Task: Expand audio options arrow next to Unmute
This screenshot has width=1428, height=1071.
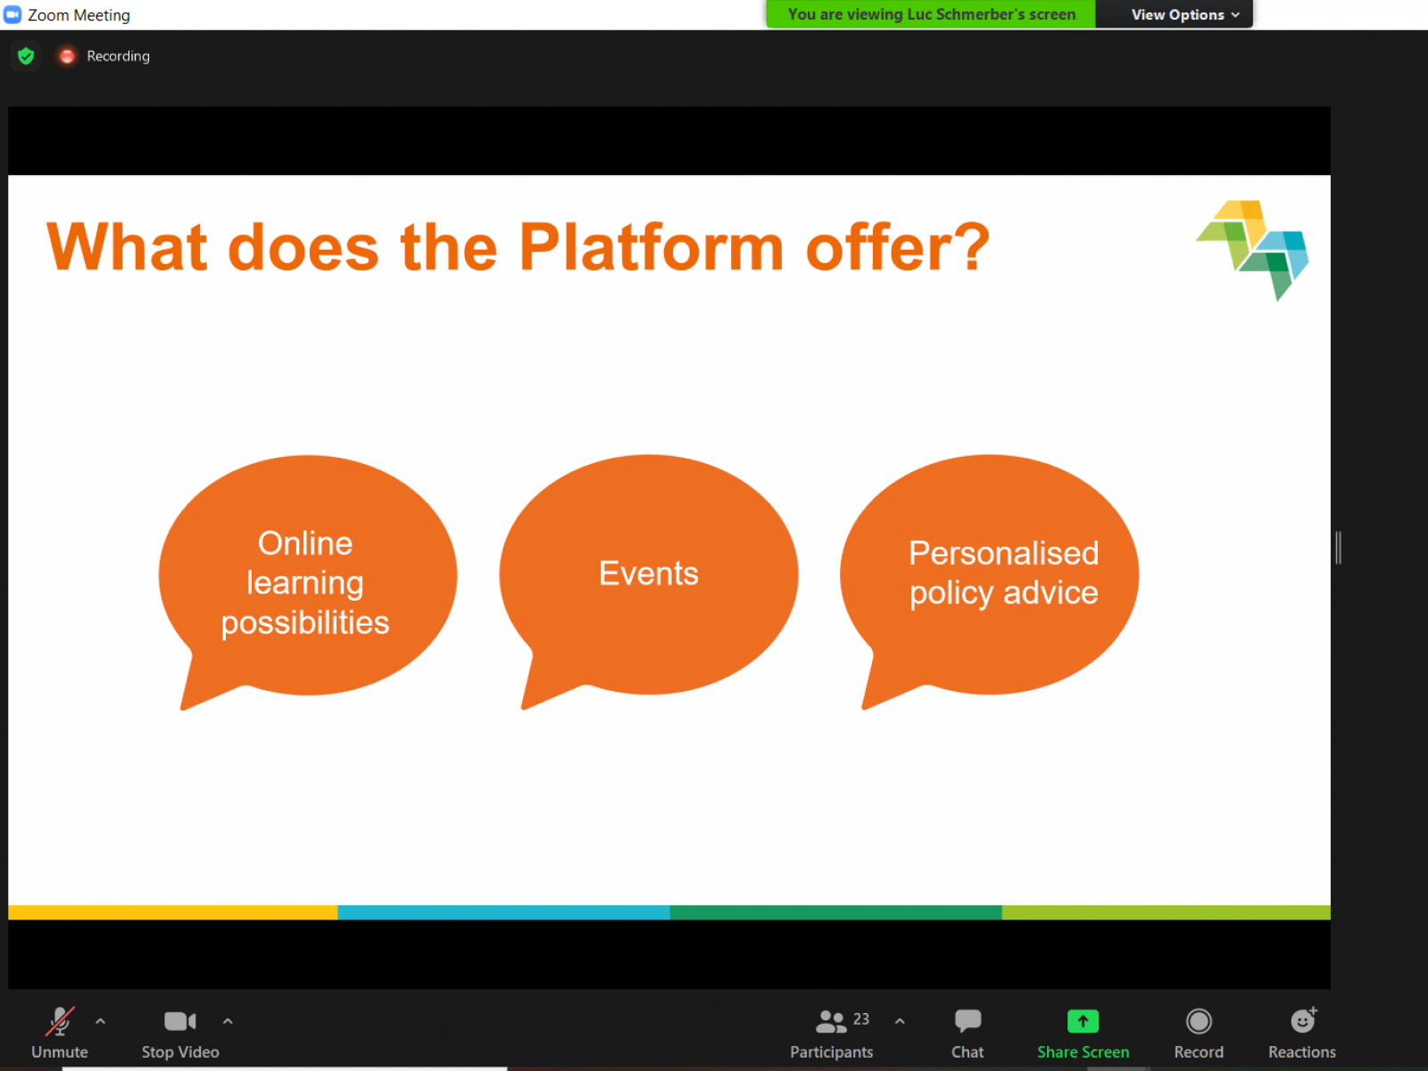Action: (101, 1021)
